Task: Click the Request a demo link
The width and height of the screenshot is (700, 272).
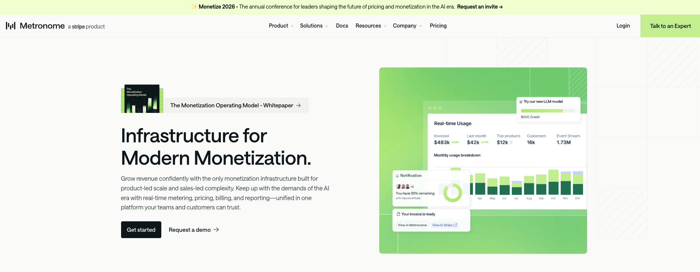Action: [x=194, y=230]
